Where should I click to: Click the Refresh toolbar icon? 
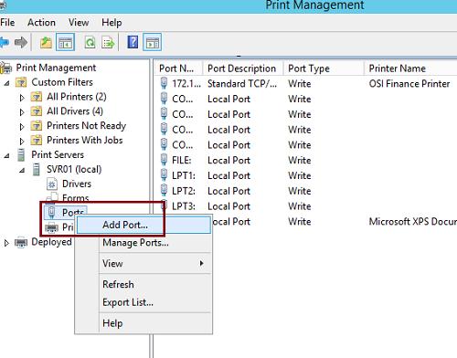(90, 42)
